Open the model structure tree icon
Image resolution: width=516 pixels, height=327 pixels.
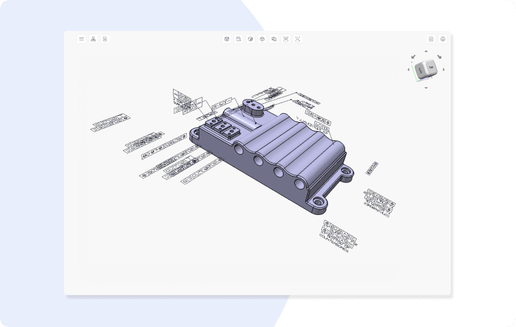tap(94, 39)
